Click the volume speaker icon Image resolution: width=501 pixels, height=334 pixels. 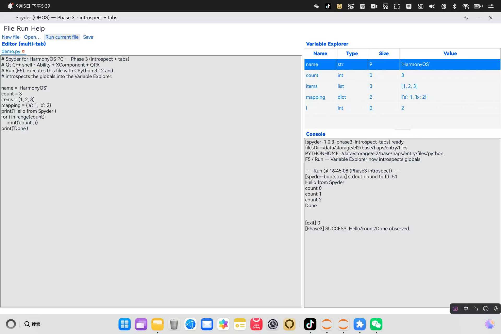(x=432, y=6)
